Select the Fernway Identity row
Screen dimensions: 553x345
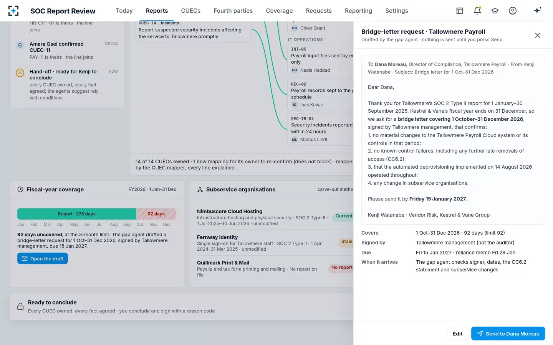tap(275, 243)
